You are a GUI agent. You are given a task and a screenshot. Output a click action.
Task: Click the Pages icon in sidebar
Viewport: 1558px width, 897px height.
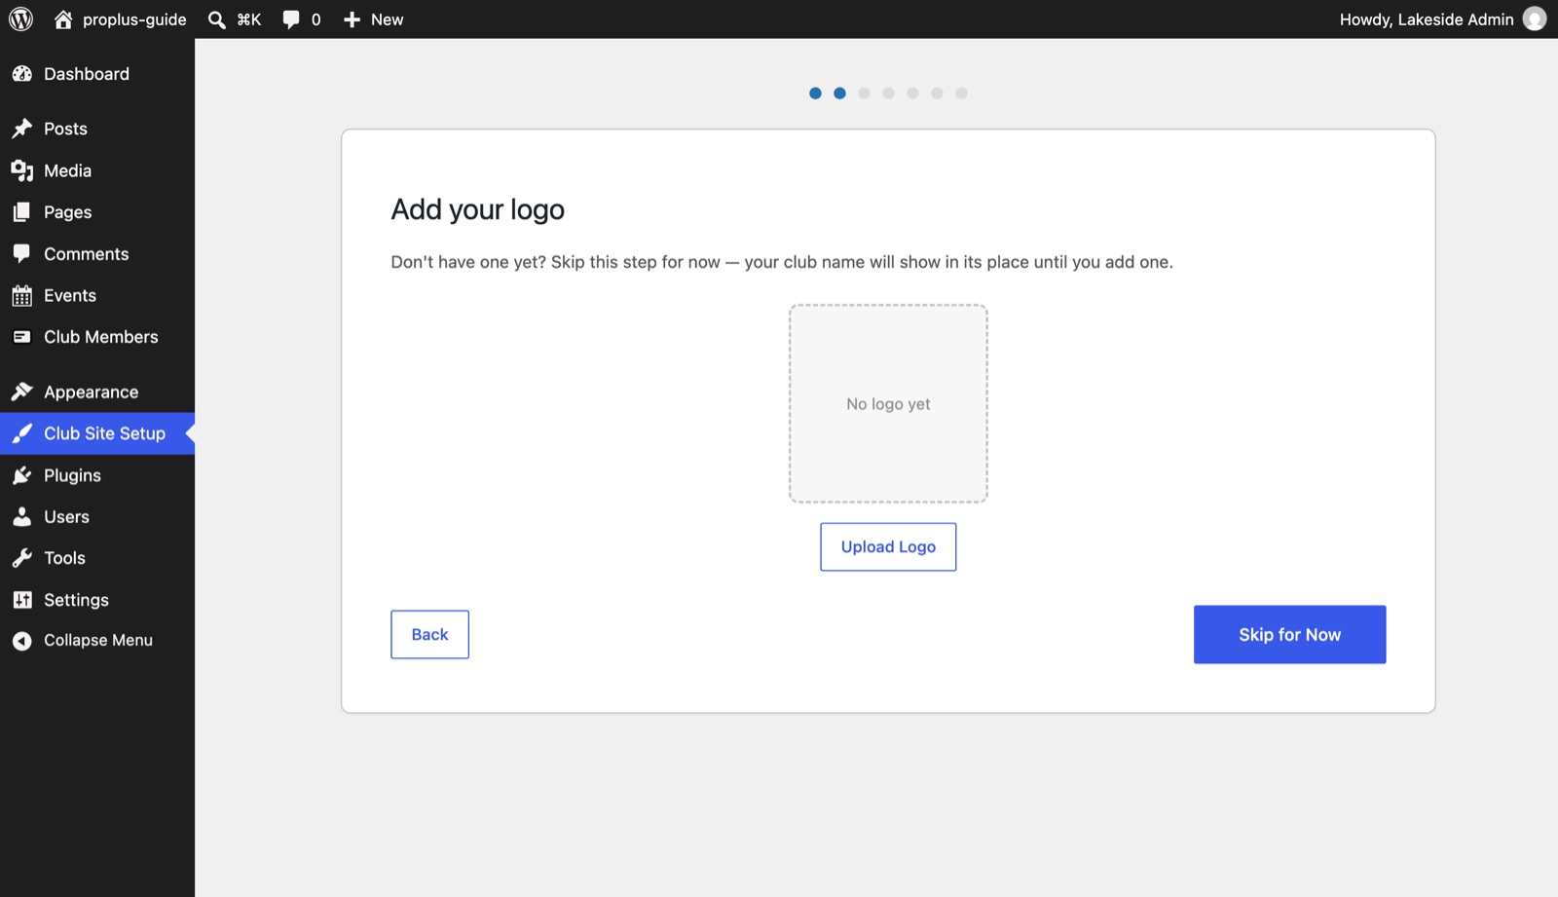point(22,212)
